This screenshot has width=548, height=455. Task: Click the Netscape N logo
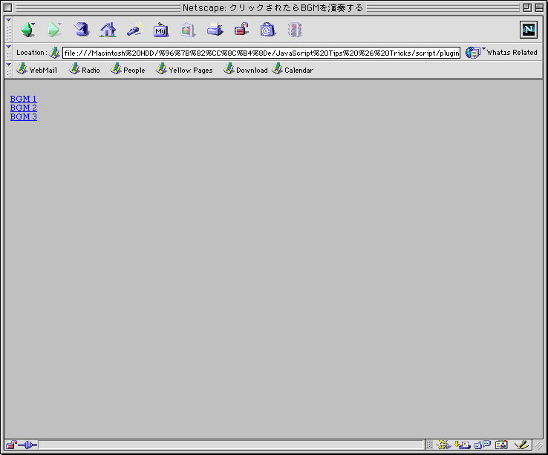pos(529,30)
